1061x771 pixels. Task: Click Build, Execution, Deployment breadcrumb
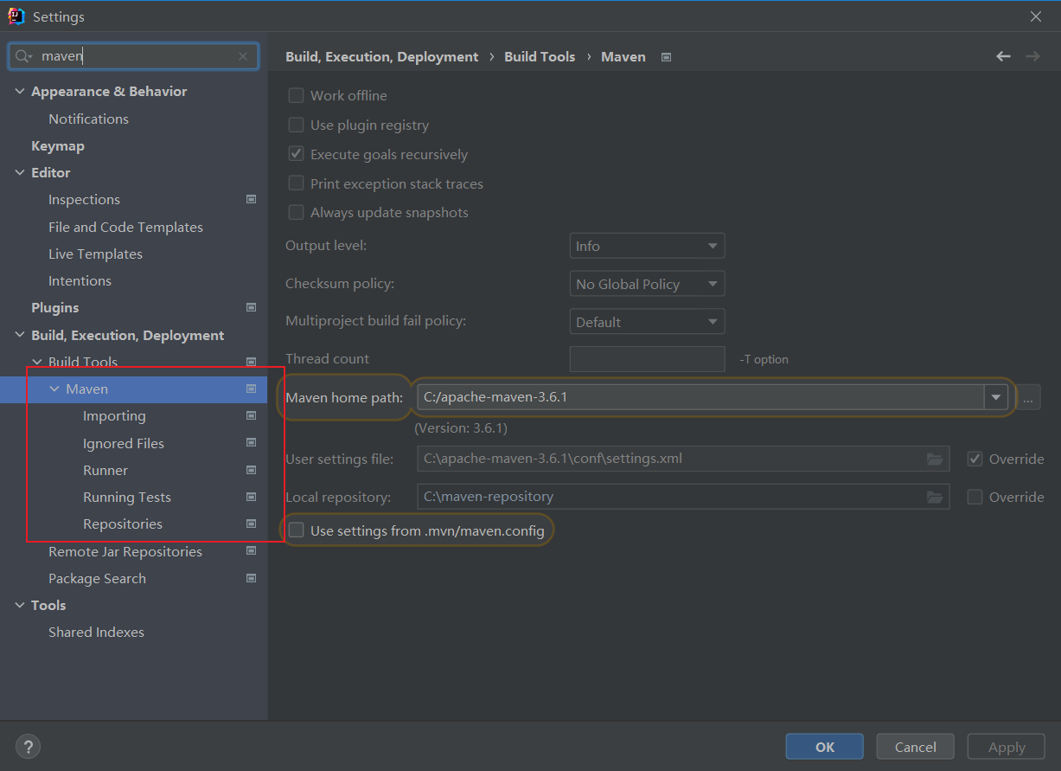click(381, 56)
